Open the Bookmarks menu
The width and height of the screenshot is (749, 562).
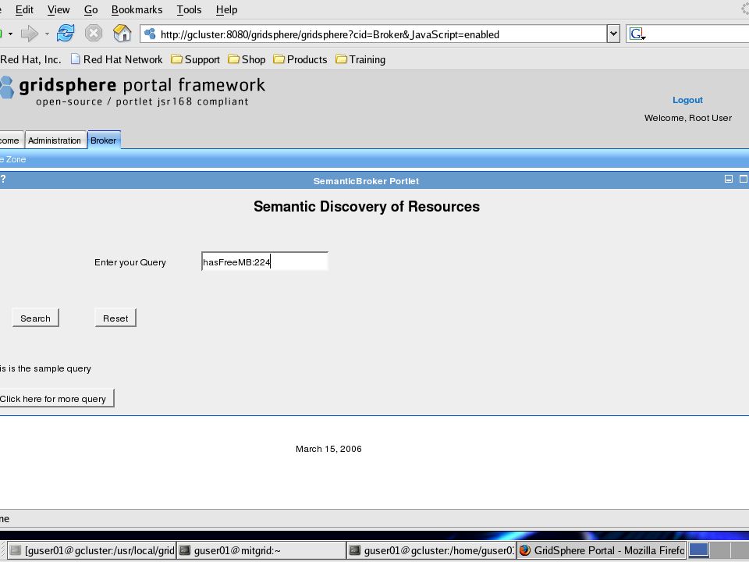(x=137, y=9)
